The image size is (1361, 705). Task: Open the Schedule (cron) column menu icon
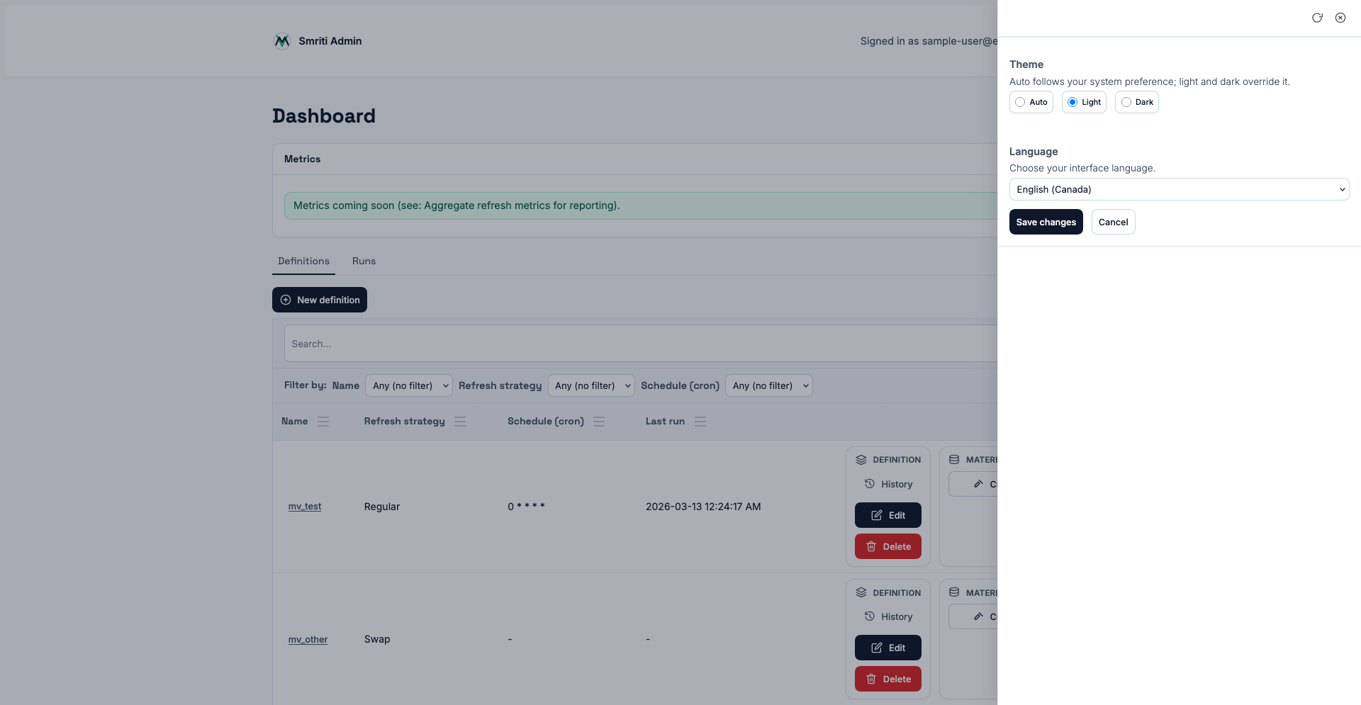(x=599, y=422)
